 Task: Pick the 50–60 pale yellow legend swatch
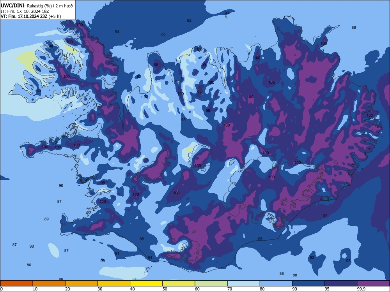tap(179, 283)
